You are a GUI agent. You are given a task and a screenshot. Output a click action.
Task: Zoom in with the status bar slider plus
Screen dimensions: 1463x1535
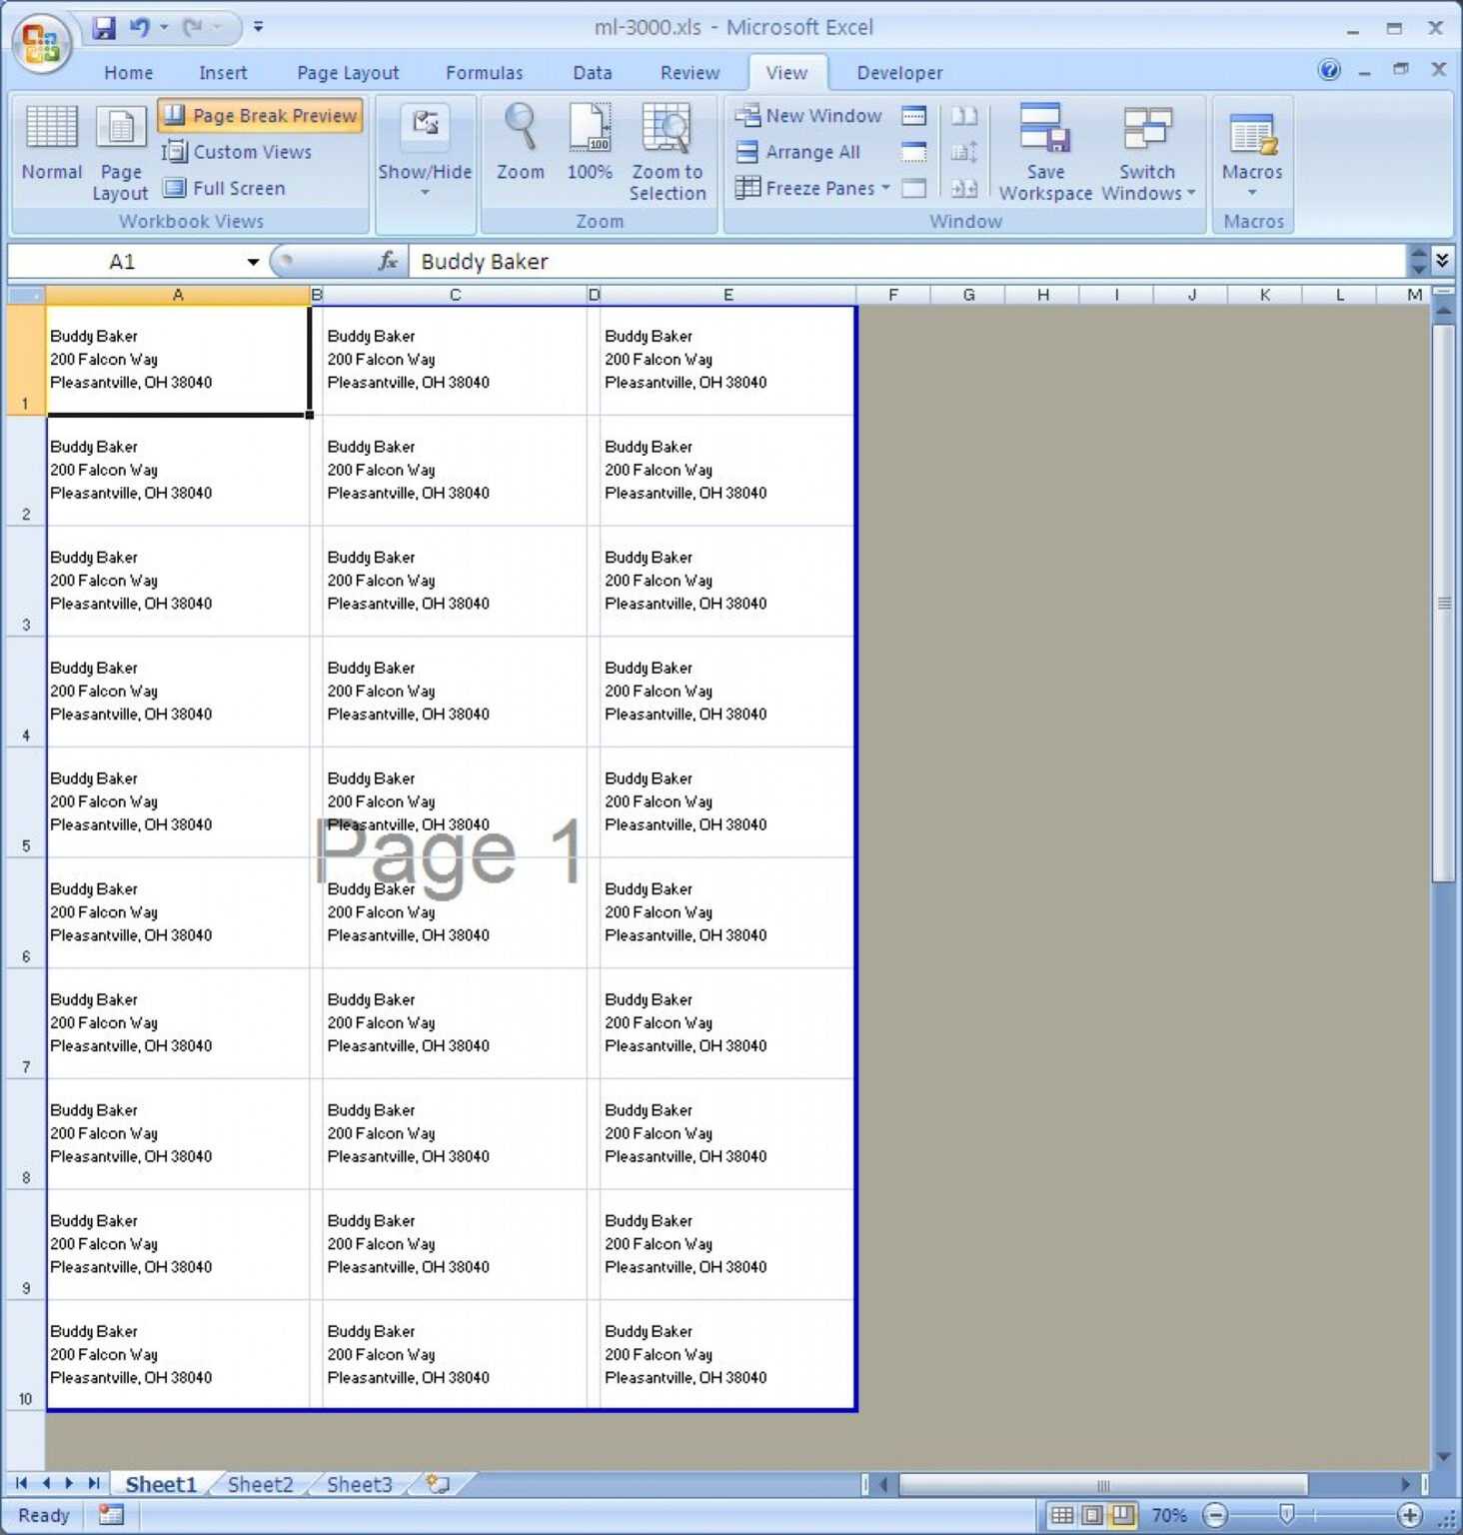coord(1411,1514)
